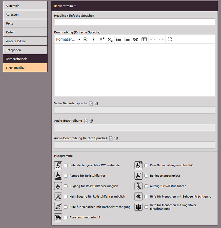
Task: Go to the Zeiten section
Action: click(25, 32)
